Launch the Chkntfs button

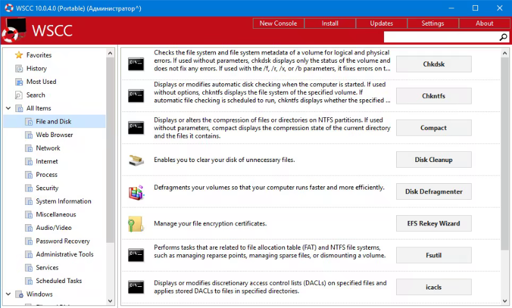(434, 96)
